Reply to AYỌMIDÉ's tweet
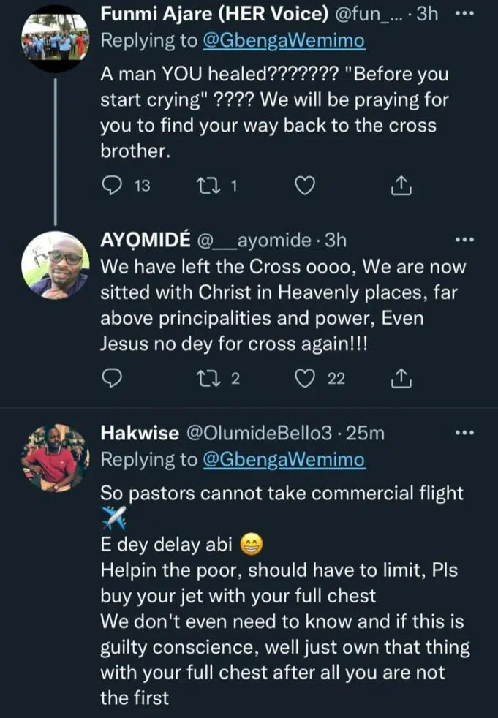 tap(112, 377)
